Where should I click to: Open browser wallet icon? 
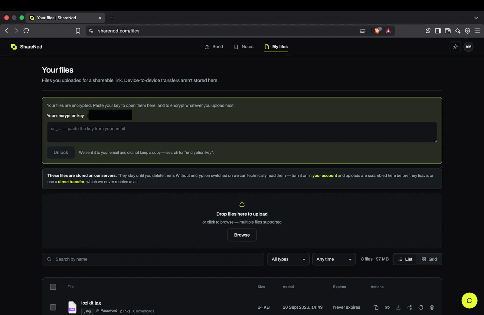(x=448, y=31)
